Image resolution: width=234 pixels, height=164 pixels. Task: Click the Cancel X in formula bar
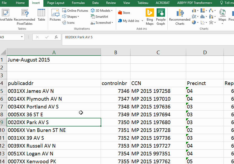click(x=37, y=37)
